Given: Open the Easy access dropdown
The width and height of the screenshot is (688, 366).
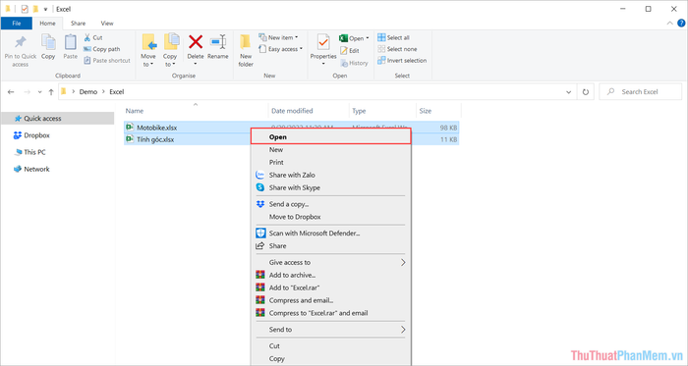Looking at the screenshot, I should (280, 49).
